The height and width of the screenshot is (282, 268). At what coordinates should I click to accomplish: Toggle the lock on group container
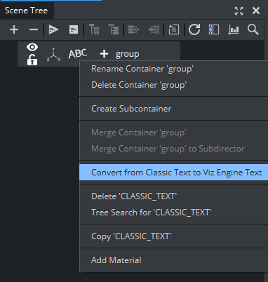(32, 60)
